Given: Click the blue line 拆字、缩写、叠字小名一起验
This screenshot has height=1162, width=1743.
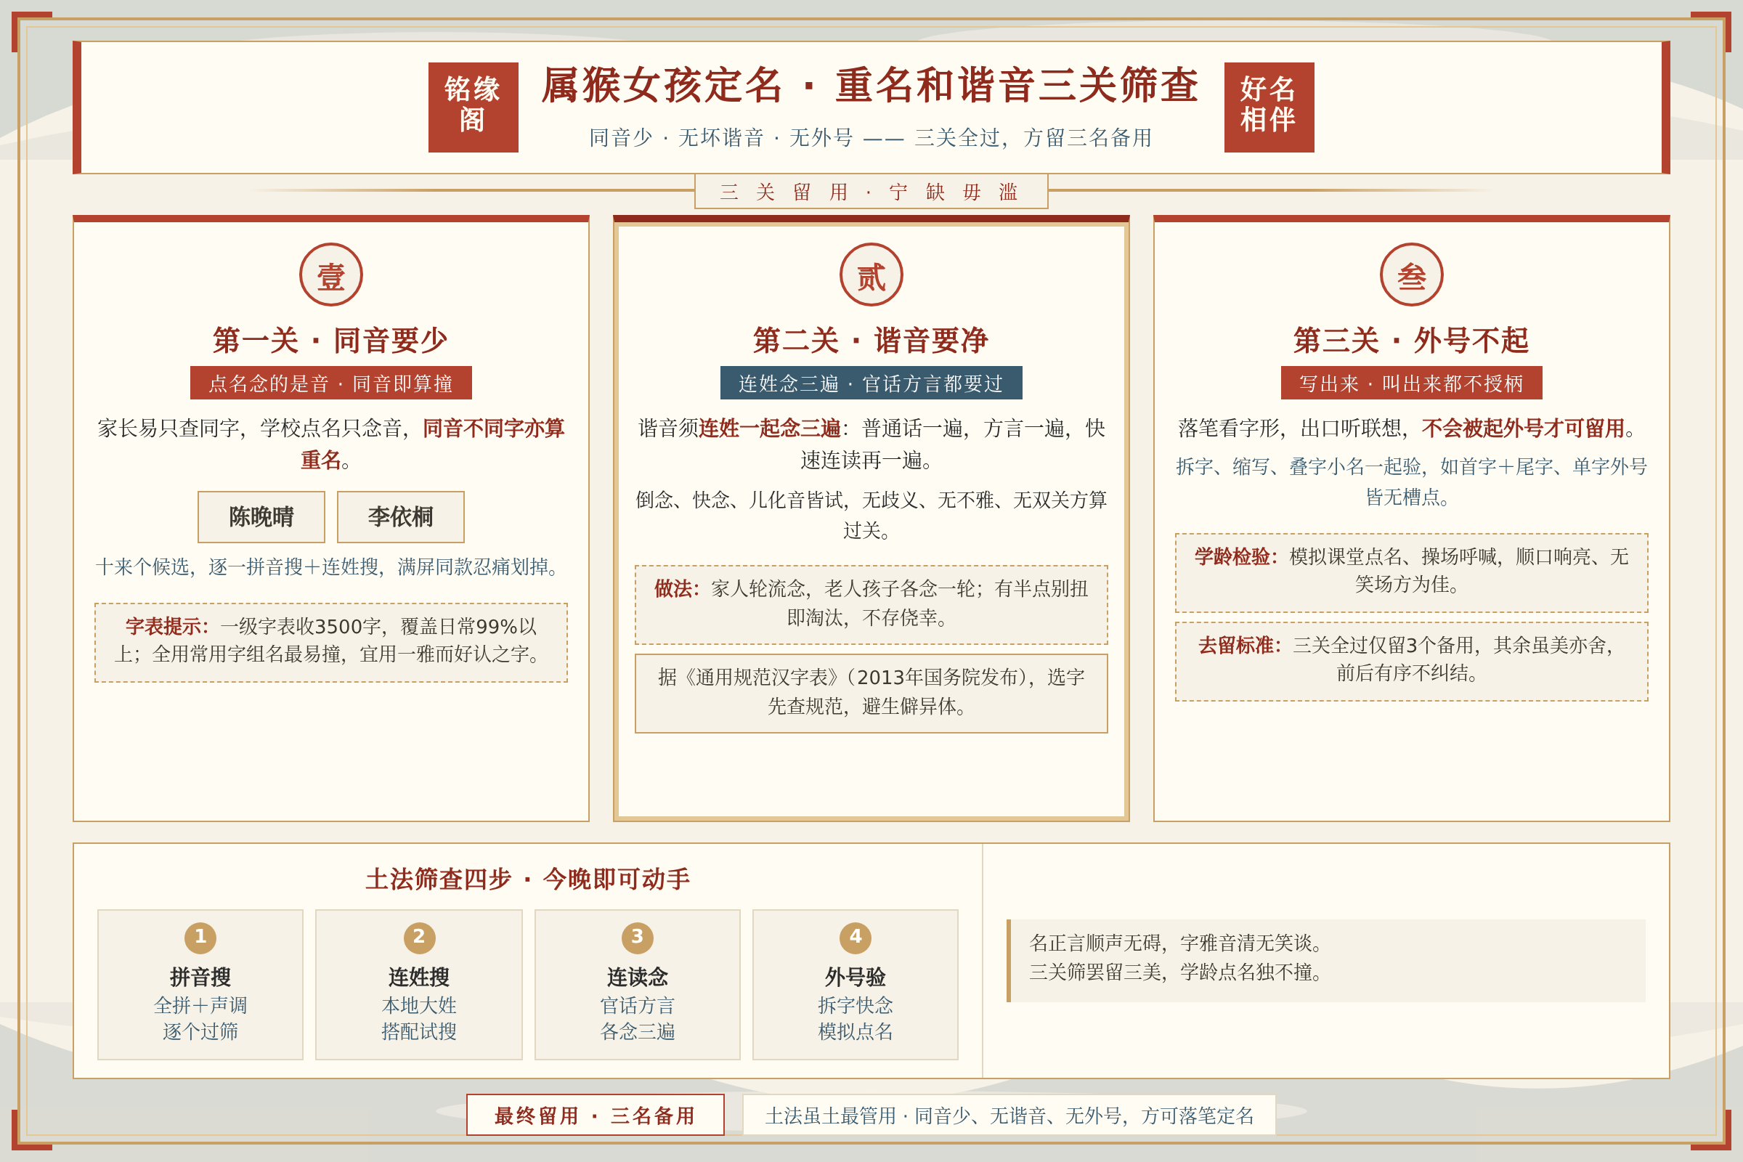Looking at the screenshot, I should click(x=1411, y=482).
